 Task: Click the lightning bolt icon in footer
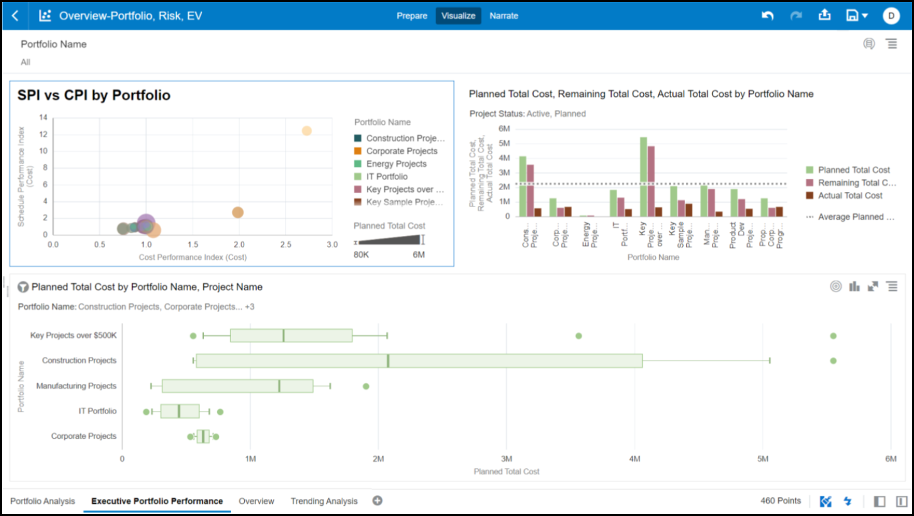pos(847,502)
